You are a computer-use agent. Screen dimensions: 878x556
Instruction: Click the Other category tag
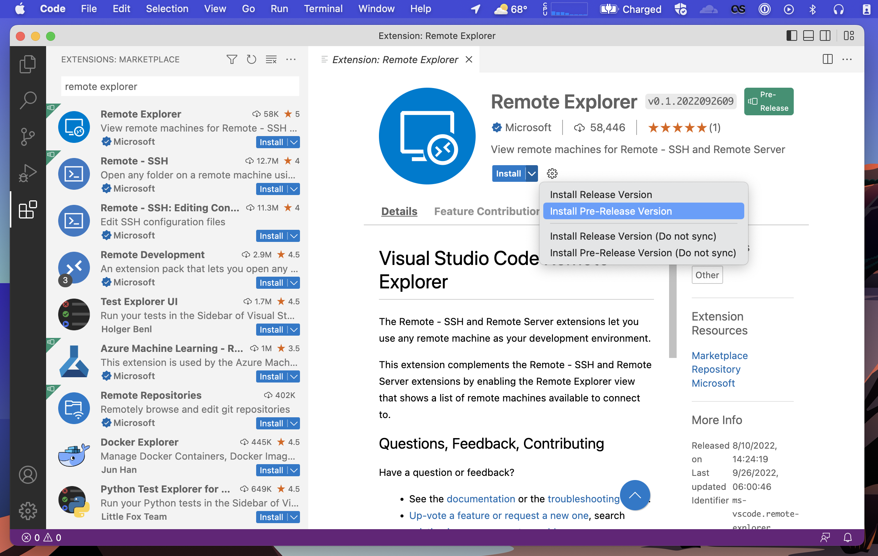coord(707,275)
